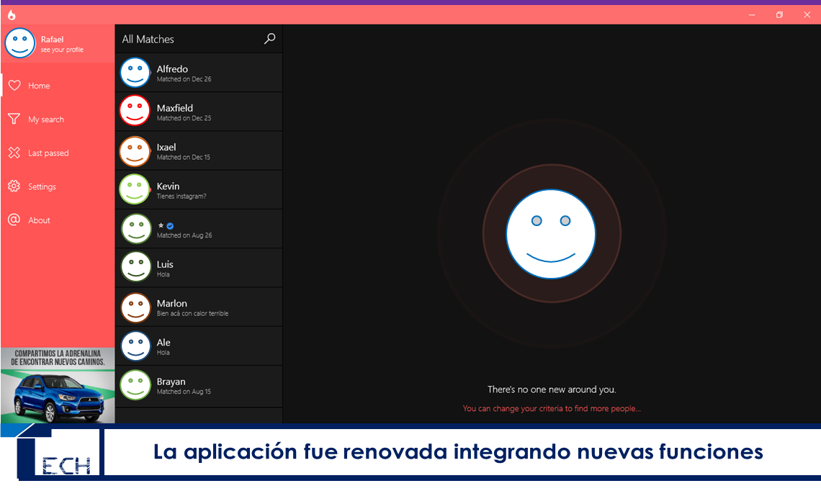Click the crossed-arrows Last passed icon
Viewport: 821px width, 491px height.
14,153
